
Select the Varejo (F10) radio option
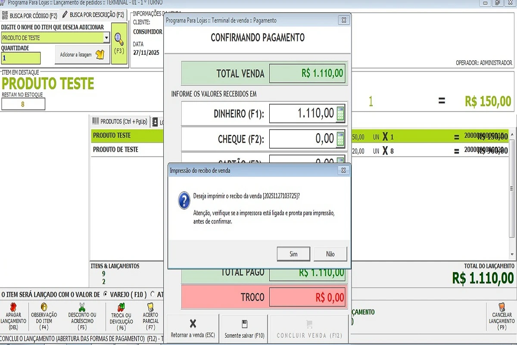[106, 295]
